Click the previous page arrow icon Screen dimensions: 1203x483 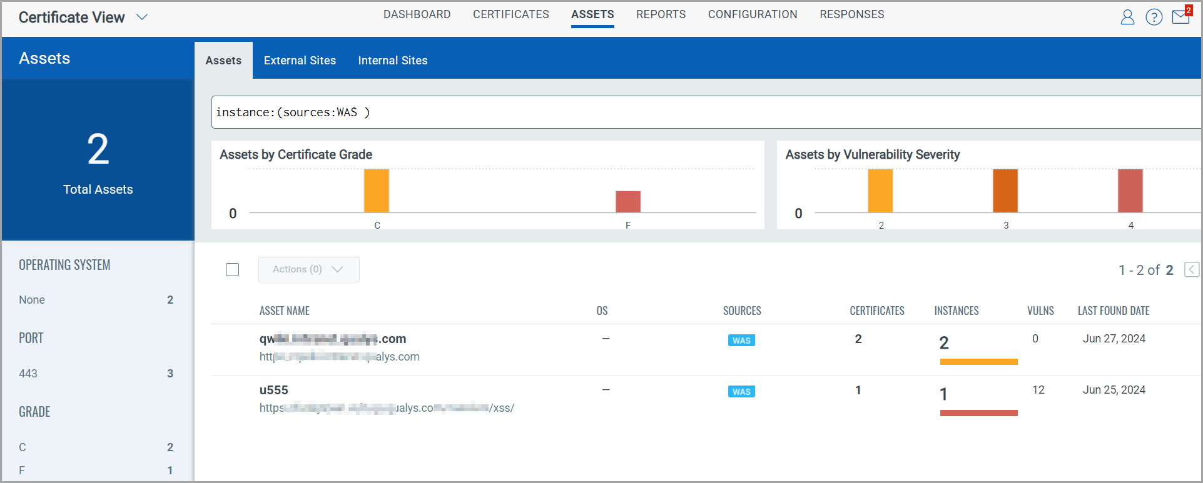(x=1192, y=269)
